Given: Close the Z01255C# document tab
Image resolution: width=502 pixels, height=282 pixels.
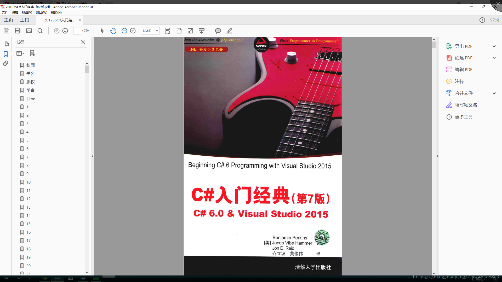Looking at the screenshot, I should click(79, 20).
